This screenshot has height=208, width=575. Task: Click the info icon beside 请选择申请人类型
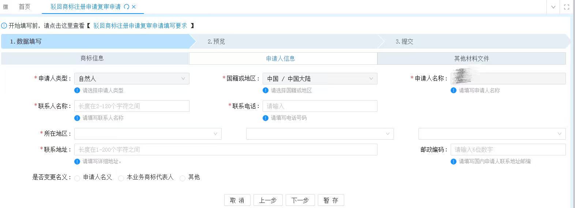click(77, 91)
